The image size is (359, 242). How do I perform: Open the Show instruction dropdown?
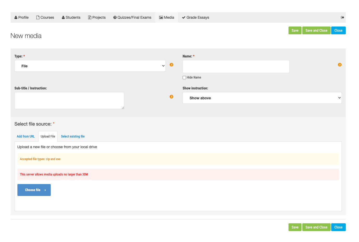[x=262, y=98]
